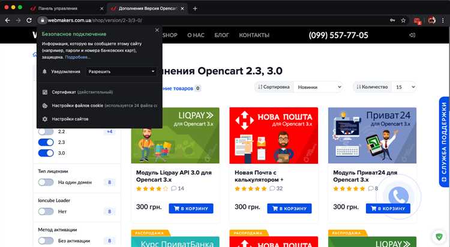Add Liqpay API module to cart
The width and height of the screenshot is (450, 247).
click(191, 209)
